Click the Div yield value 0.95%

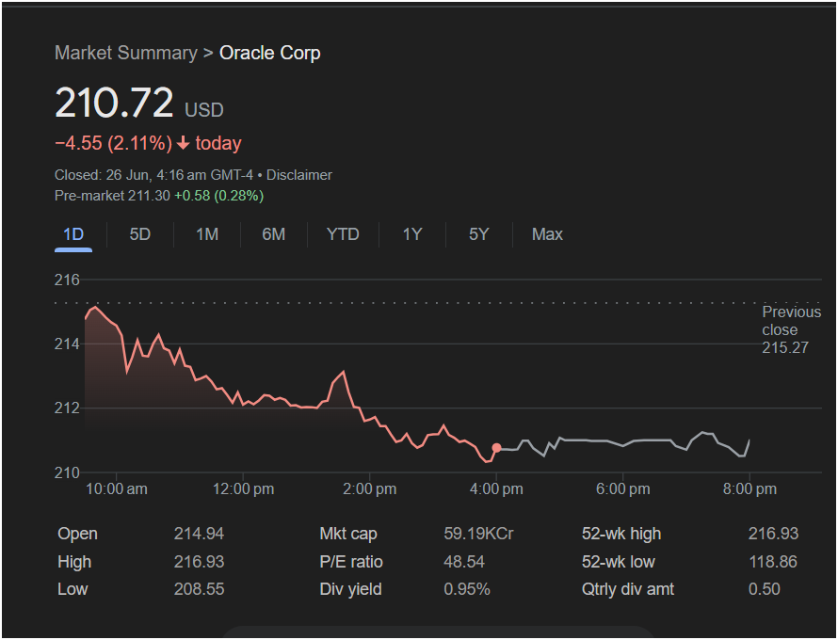click(467, 589)
